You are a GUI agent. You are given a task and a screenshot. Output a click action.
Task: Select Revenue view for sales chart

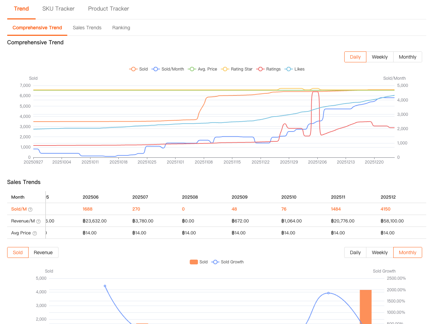point(43,252)
